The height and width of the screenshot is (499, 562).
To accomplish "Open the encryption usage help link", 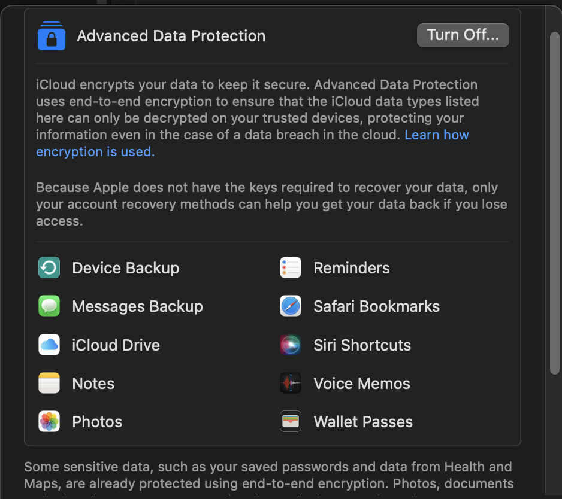I will point(95,151).
